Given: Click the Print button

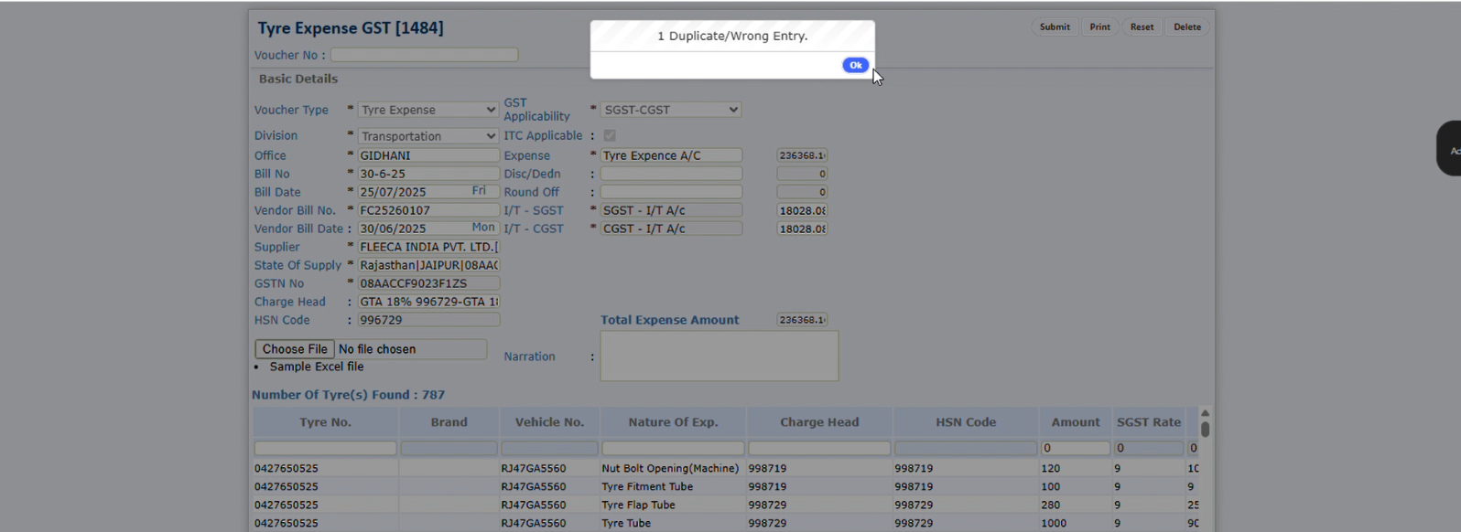Looking at the screenshot, I should [x=1099, y=27].
